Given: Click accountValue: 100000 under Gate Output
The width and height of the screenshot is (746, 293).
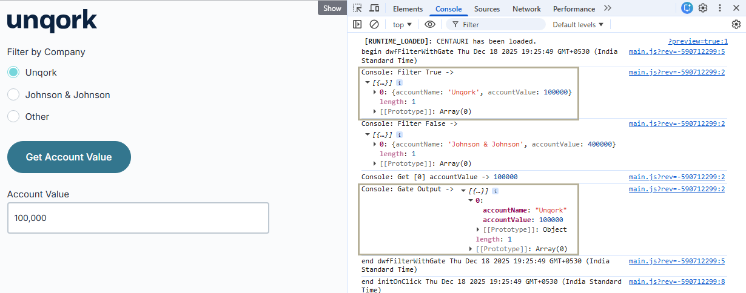Looking at the screenshot, I should click(x=523, y=220).
